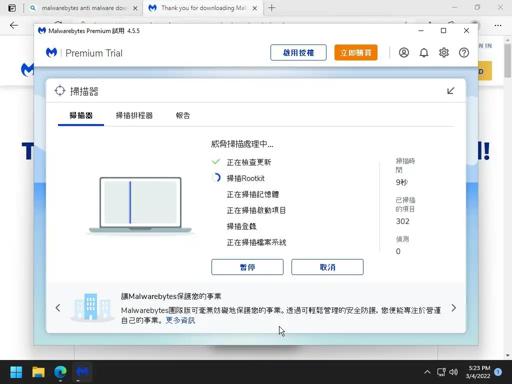Viewport: 512px width, 384px height.
Task: Click the 掃描Rootkit scan step
Action: [x=245, y=178]
